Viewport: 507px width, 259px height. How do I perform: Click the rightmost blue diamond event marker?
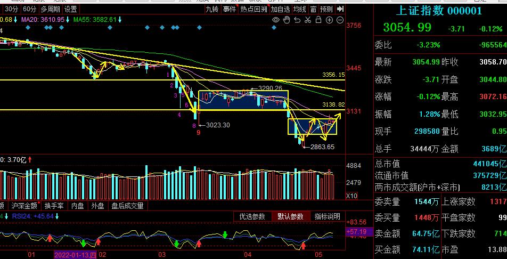point(274,28)
